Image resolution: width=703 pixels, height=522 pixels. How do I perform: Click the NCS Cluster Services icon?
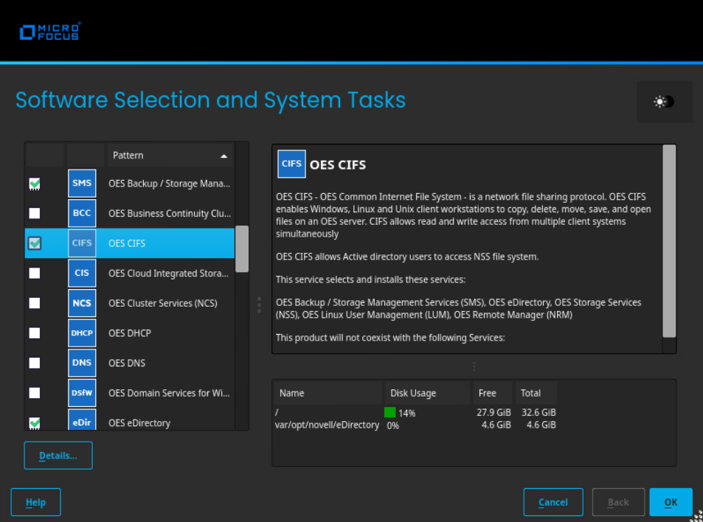(82, 303)
